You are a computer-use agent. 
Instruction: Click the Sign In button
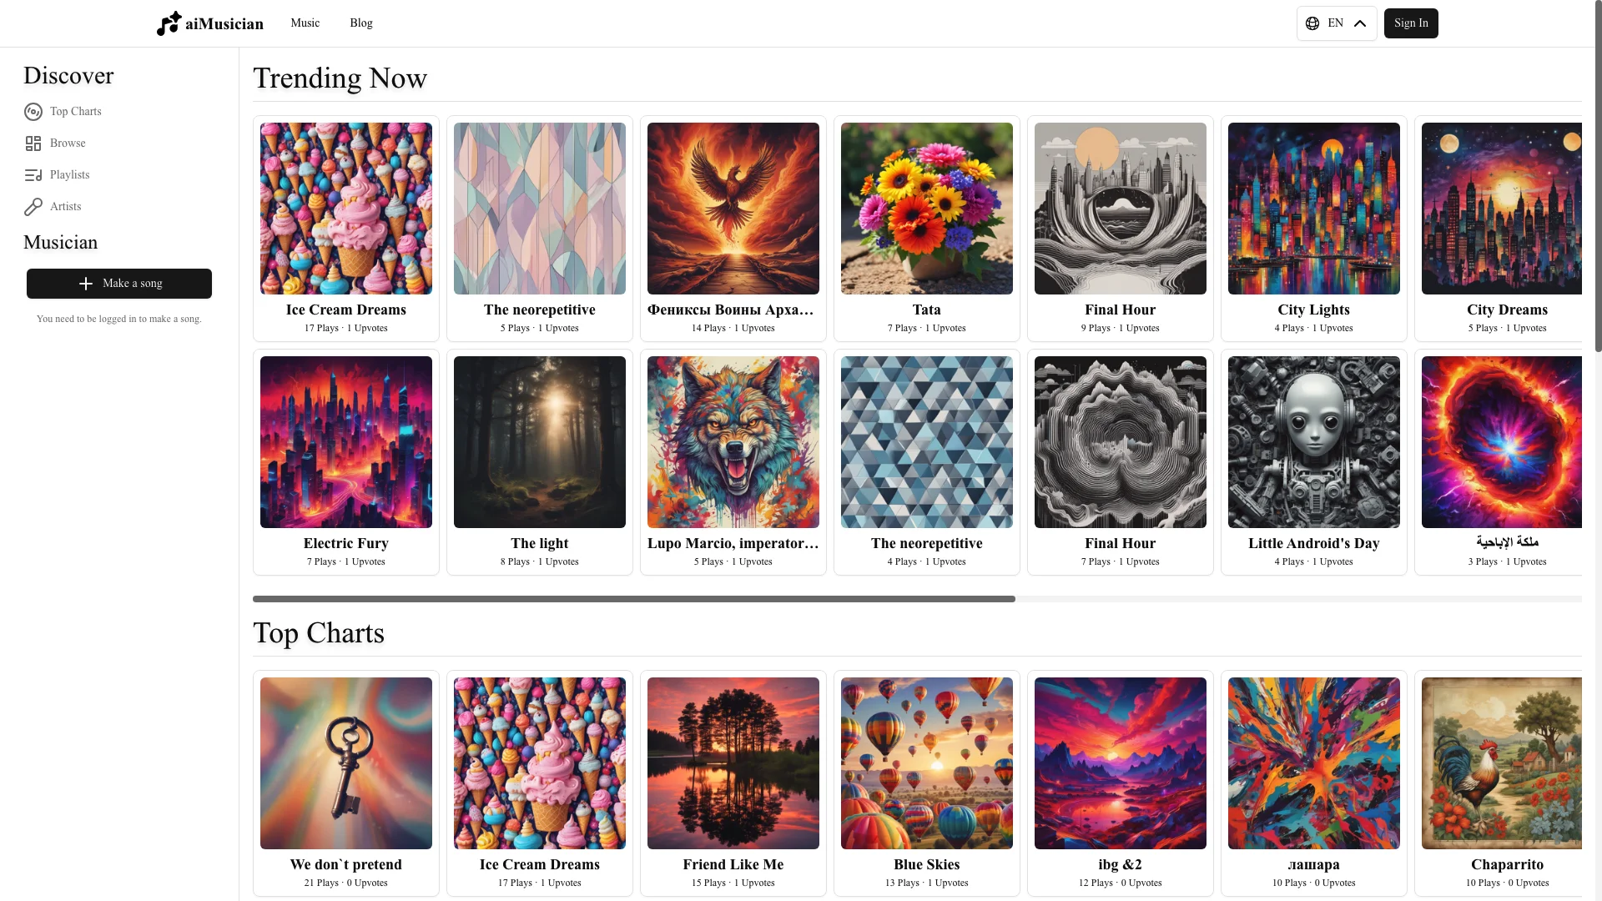coord(1411,22)
